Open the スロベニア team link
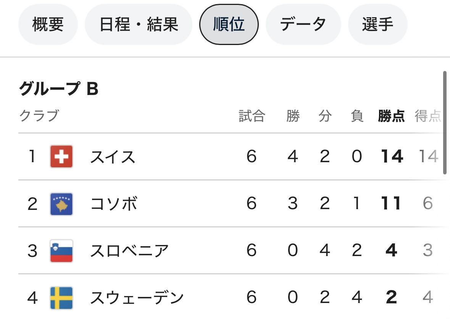Screen dimensions: 450x332 [129, 251]
